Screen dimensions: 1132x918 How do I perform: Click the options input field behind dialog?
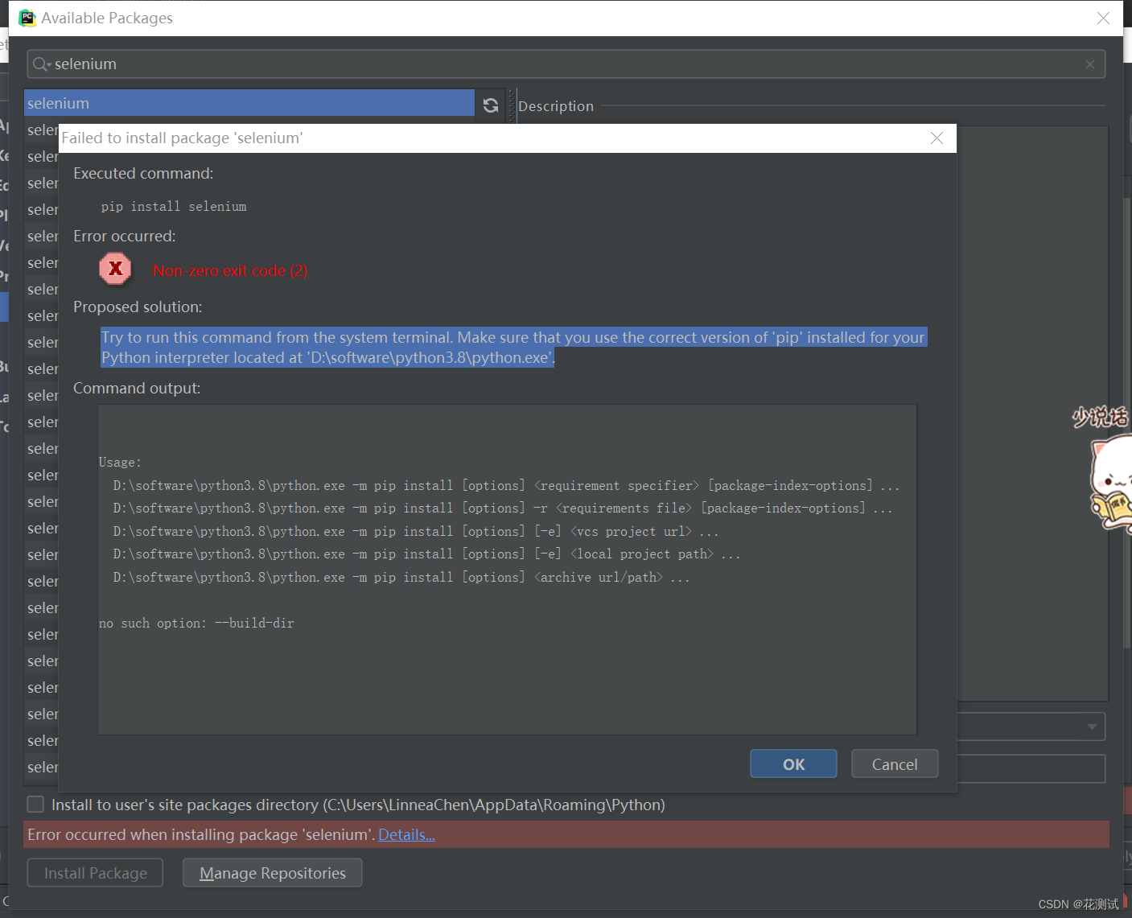pyautogui.click(x=1031, y=768)
